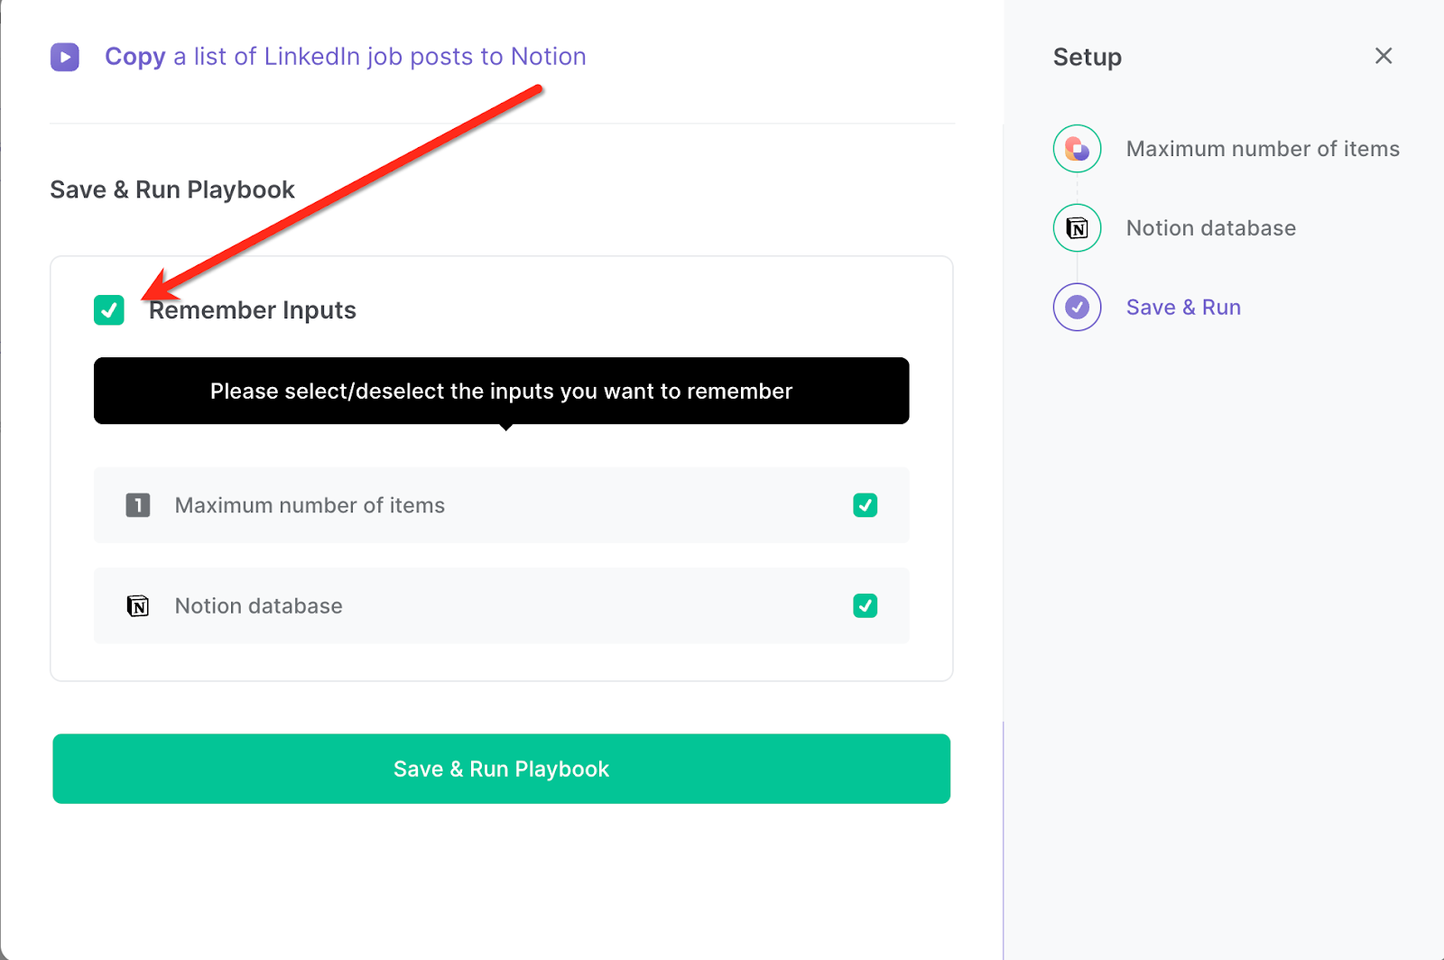Go to Maximum number of items setup step
The width and height of the screenshot is (1444, 960).
1263,149
